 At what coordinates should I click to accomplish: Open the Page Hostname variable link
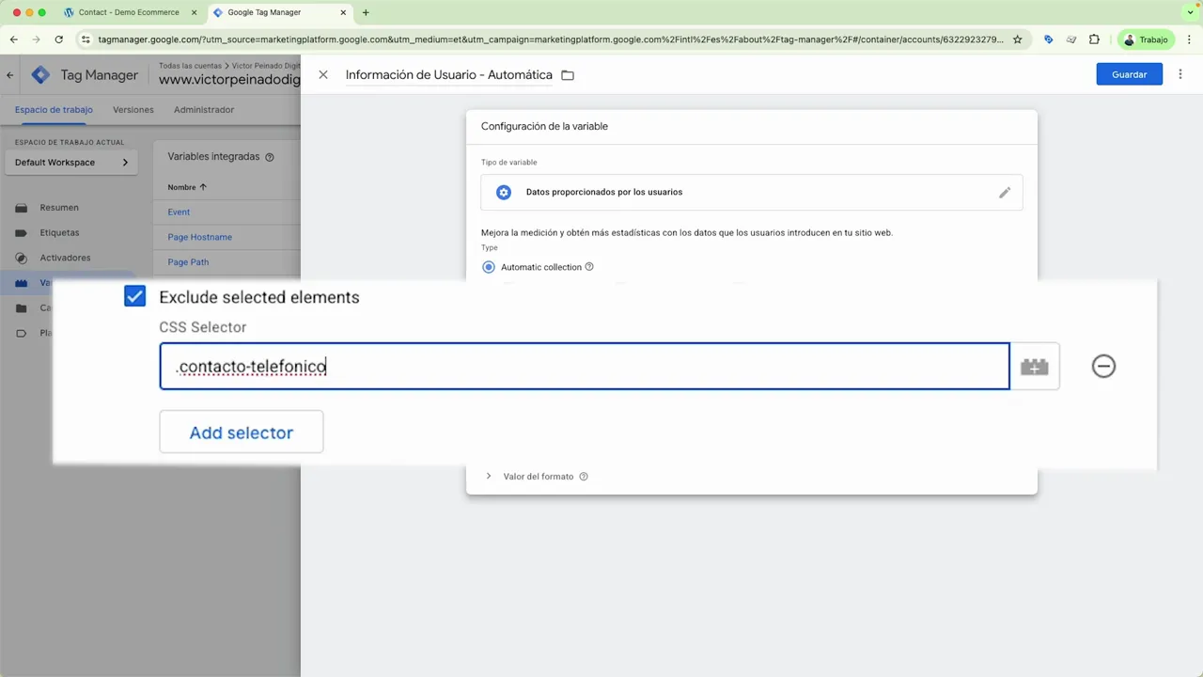pos(199,237)
